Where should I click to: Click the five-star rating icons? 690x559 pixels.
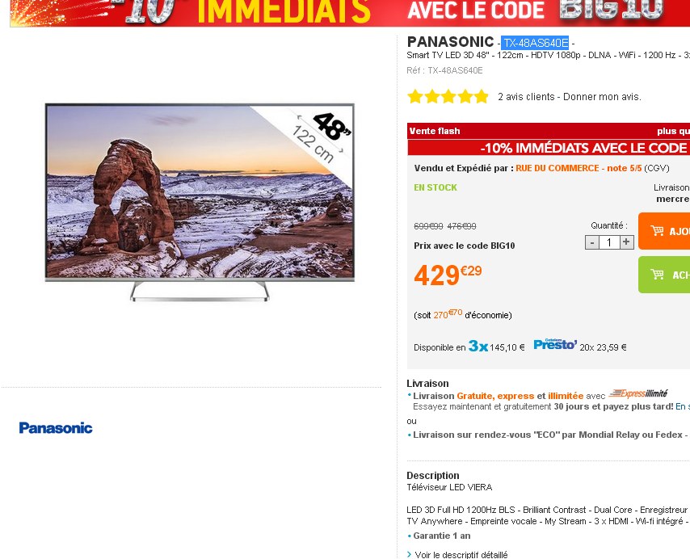pyautogui.click(x=448, y=96)
